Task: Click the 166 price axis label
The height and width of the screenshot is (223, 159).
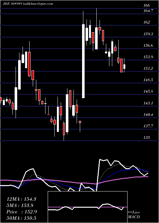Action: pyautogui.click(x=147, y=5)
